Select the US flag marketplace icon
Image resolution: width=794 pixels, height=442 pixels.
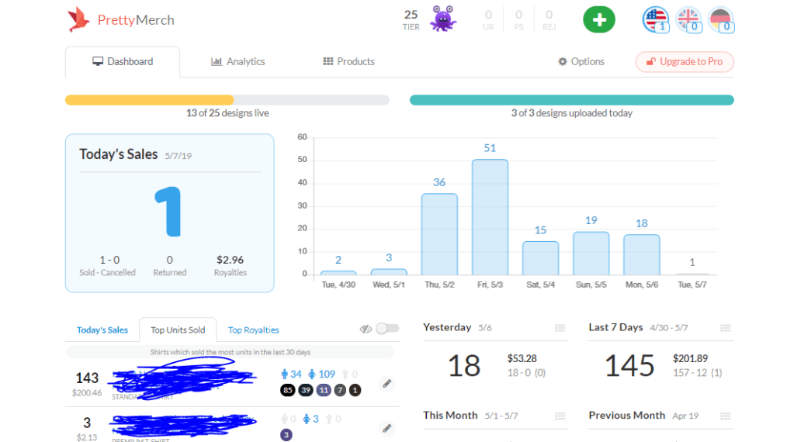coord(656,19)
